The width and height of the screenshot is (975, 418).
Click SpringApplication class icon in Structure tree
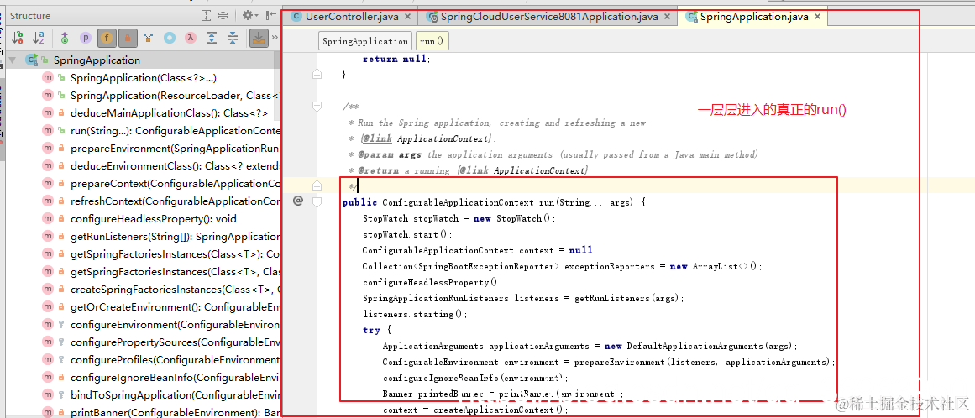[30, 60]
